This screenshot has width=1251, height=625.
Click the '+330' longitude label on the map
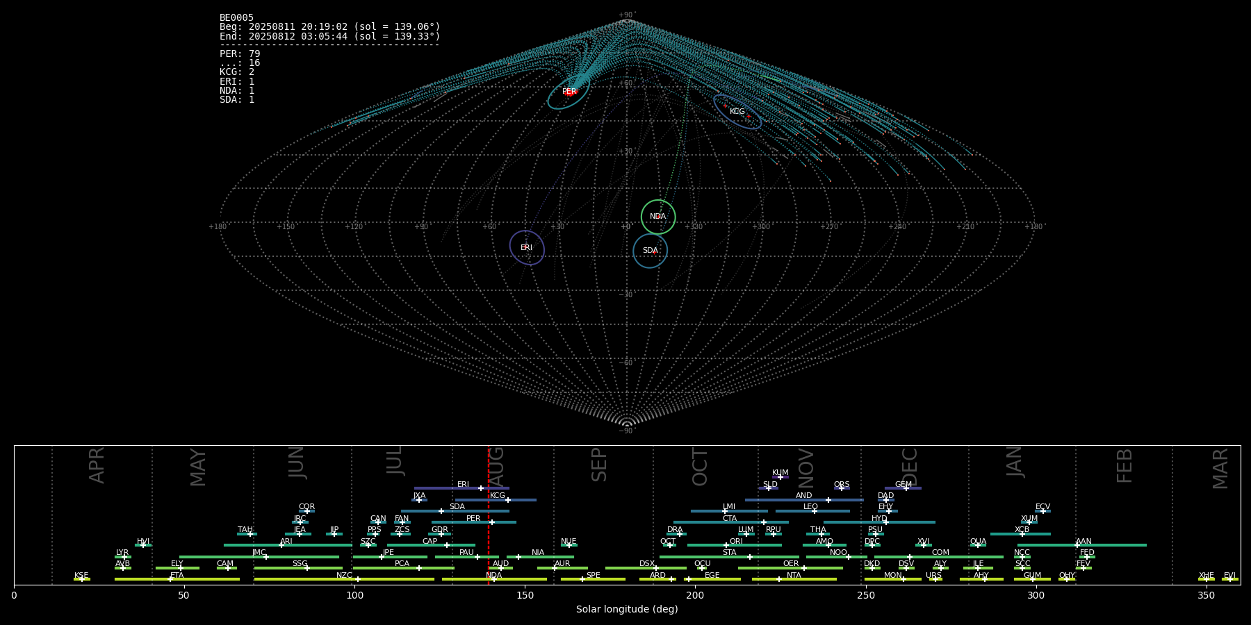[x=694, y=227]
